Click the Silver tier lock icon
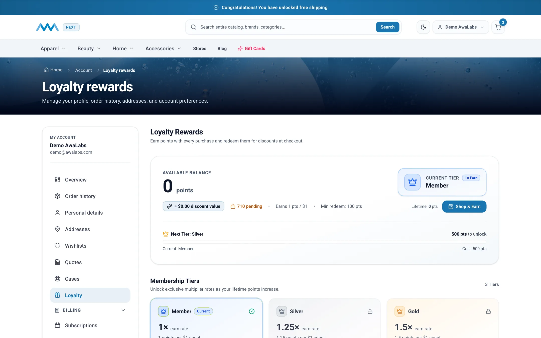This screenshot has height=338, width=541. point(370,311)
